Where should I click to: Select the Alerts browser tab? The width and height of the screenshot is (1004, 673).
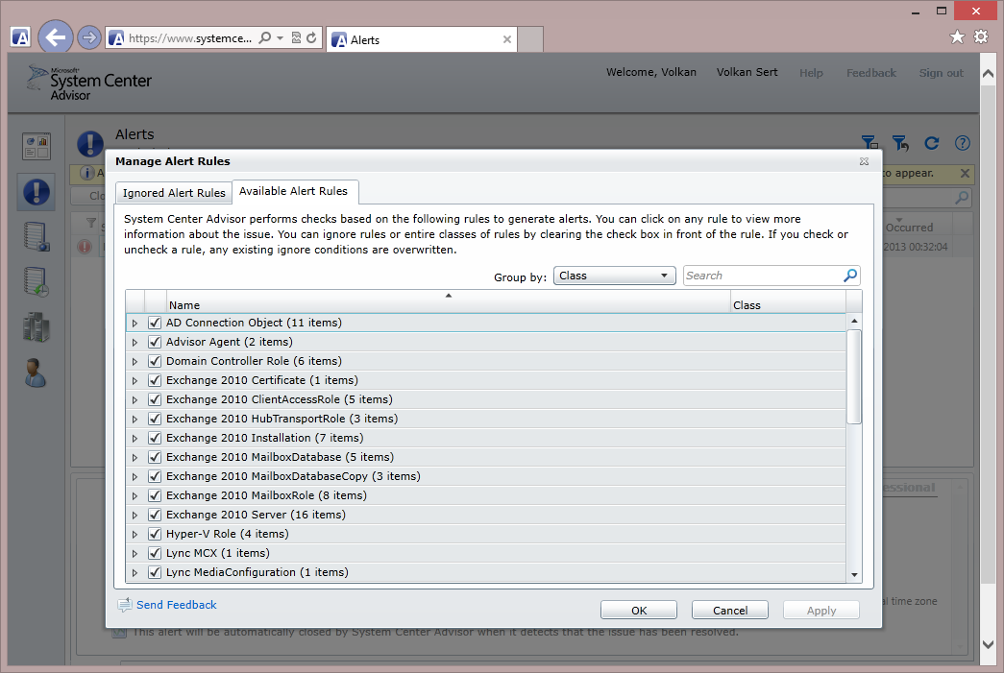(x=422, y=39)
